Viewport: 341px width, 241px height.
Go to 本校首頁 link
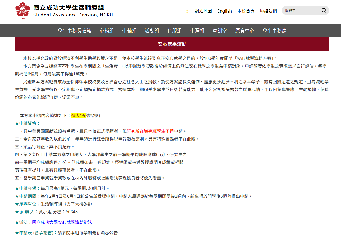pos(246,11)
